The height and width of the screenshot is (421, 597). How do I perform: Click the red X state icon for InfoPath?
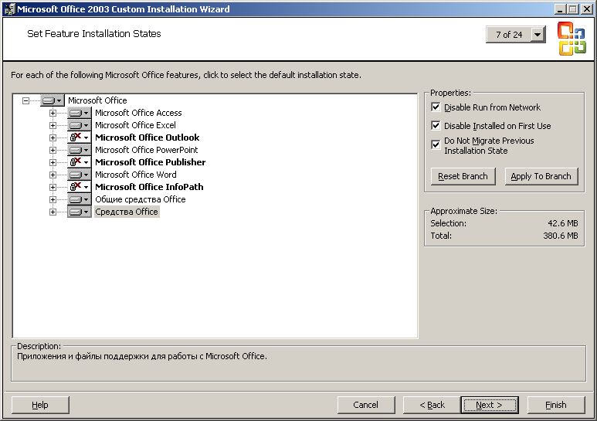point(79,187)
